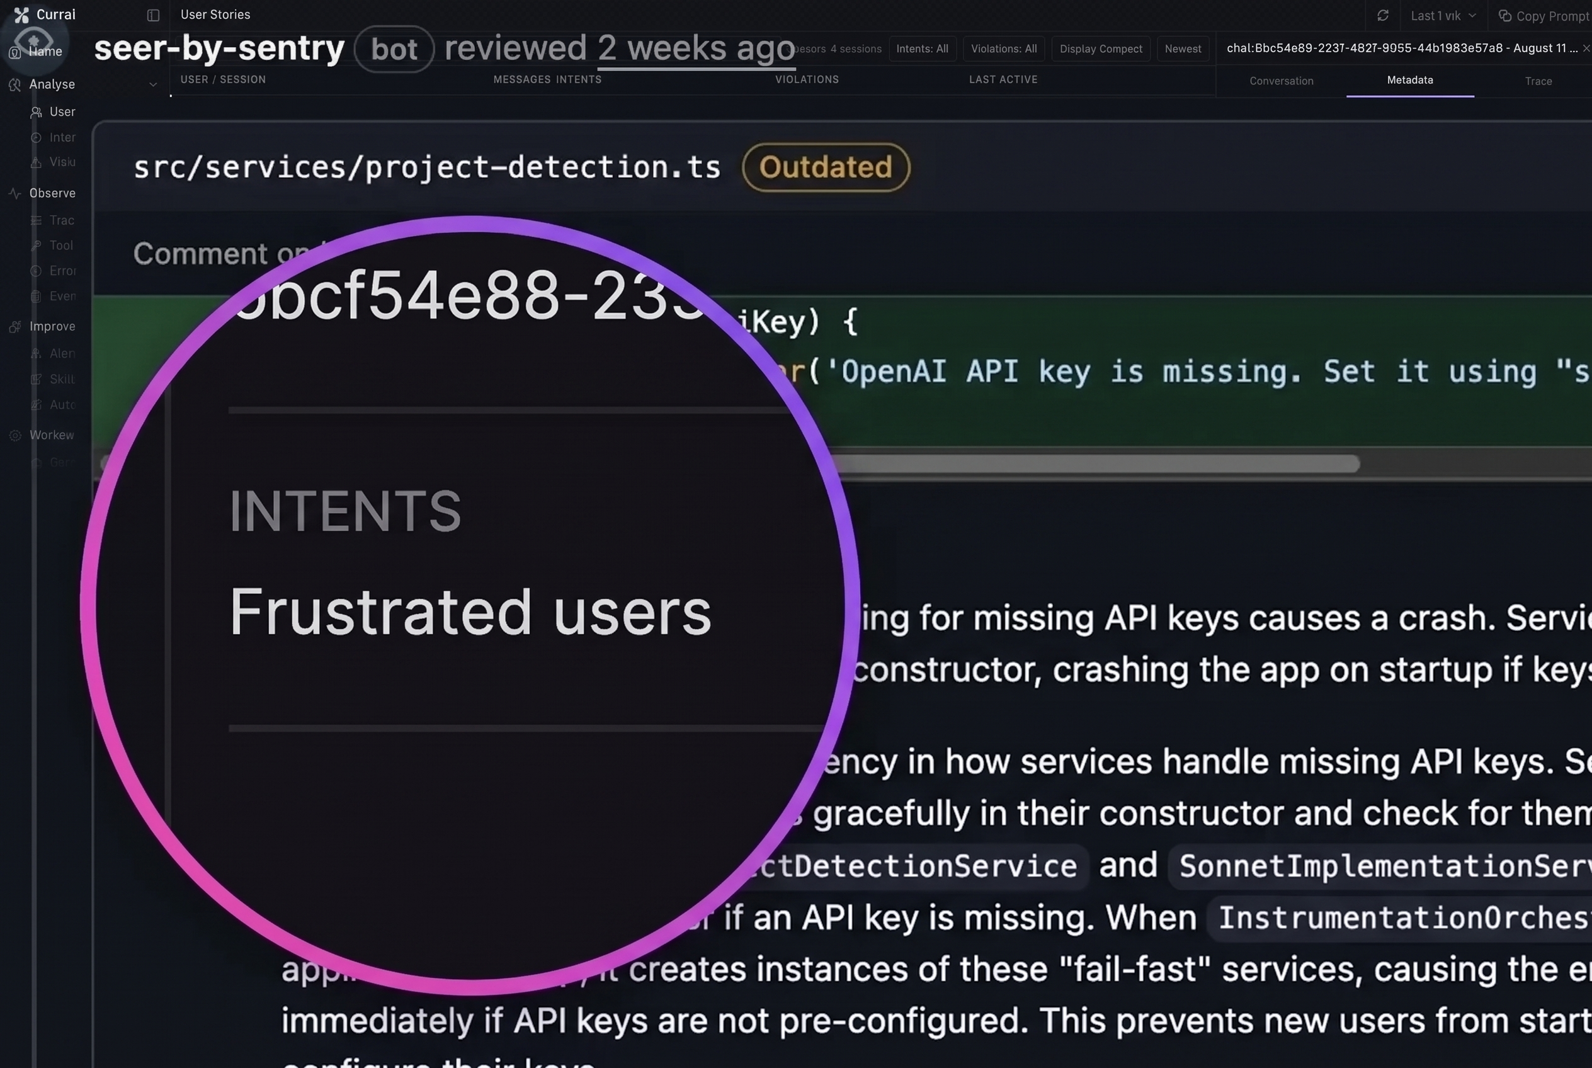This screenshot has height=1068, width=1592.
Task: Close the chat detail panel with X
Action: pos(1586,48)
